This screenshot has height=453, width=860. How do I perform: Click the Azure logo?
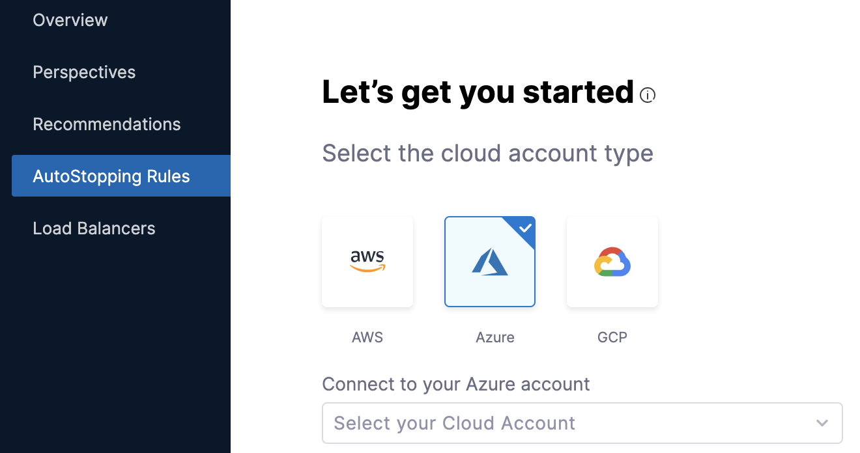(x=490, y=262)
